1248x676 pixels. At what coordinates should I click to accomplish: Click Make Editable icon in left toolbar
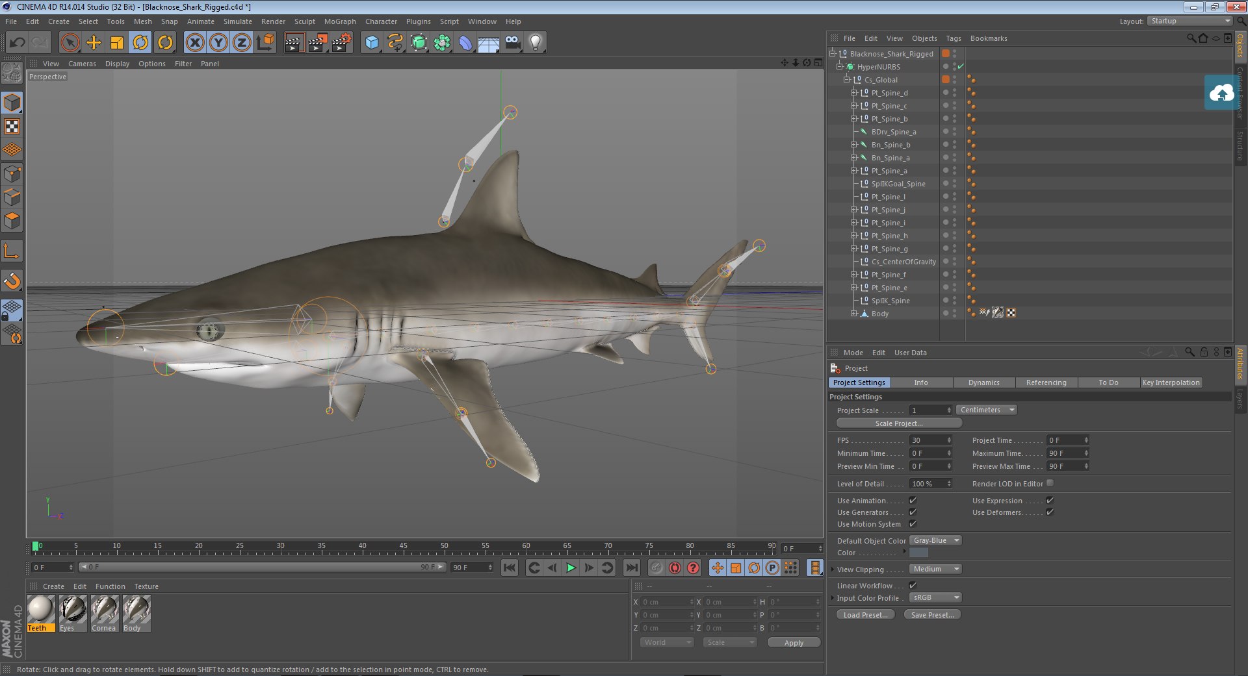12,73
